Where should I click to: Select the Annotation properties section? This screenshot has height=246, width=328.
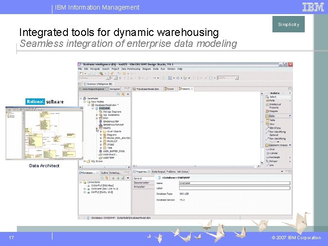pyautogui.click(x=143, y=187)
